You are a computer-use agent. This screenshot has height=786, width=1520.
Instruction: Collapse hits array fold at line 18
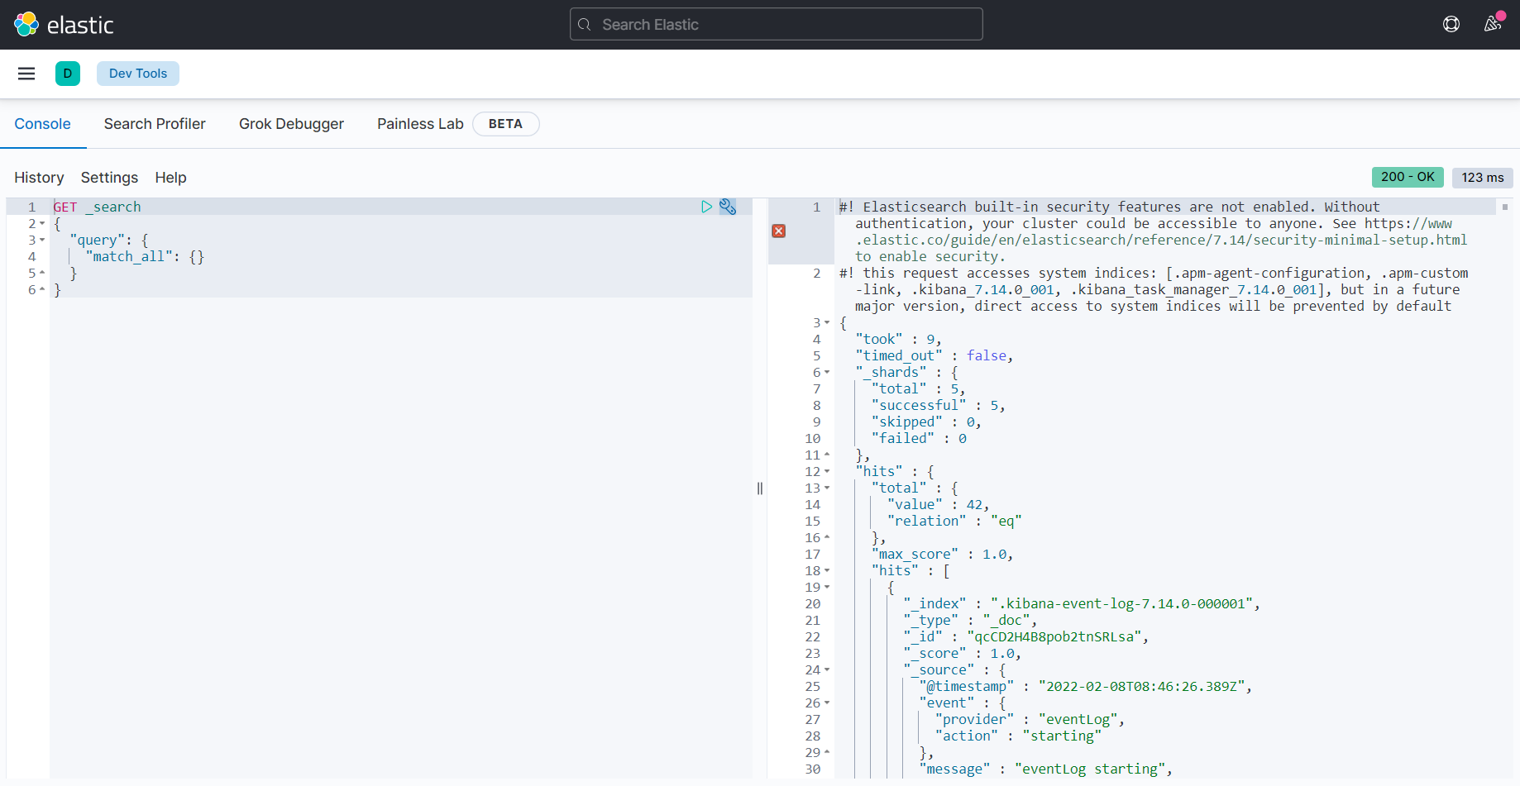coord(827,570)
